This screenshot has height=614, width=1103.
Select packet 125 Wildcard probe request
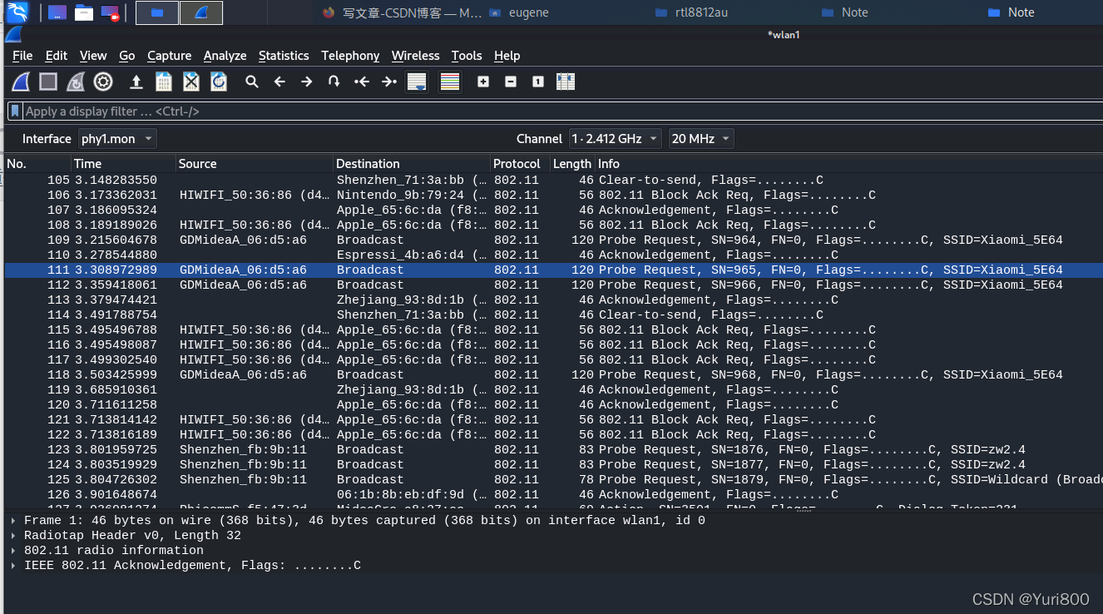553,479
